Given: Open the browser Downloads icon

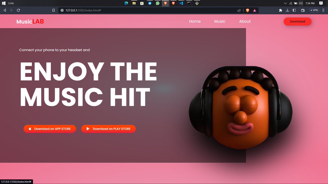Looking at the screenshot, I should tap(287, 10).
